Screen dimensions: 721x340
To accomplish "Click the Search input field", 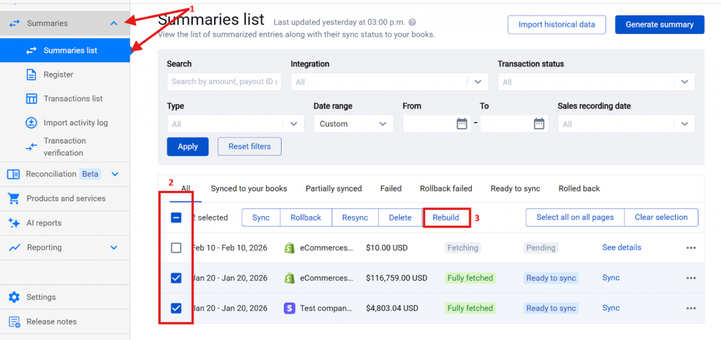I will (x=224, y=82).
